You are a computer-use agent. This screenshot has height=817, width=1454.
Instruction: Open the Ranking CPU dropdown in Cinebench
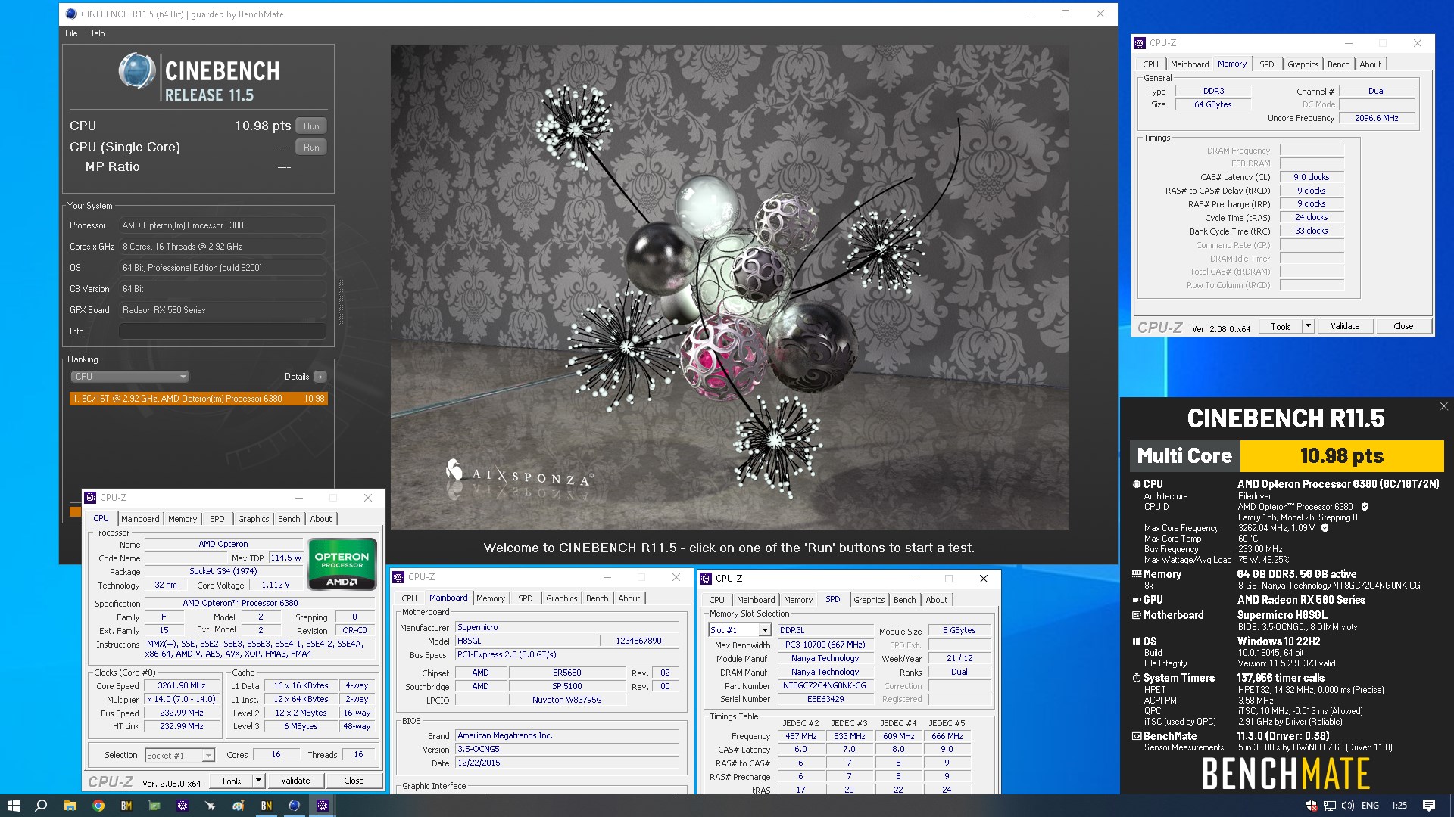130,377
